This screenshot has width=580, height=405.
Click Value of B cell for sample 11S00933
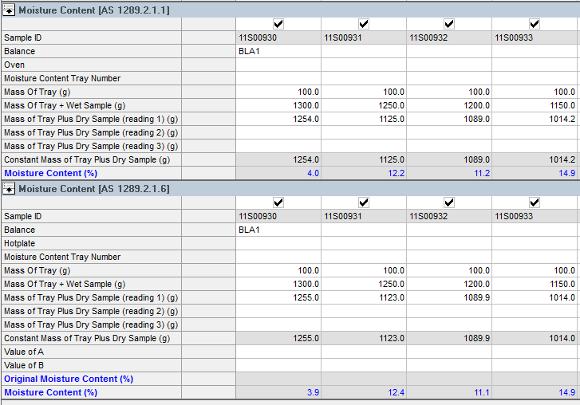pos(535,365)
